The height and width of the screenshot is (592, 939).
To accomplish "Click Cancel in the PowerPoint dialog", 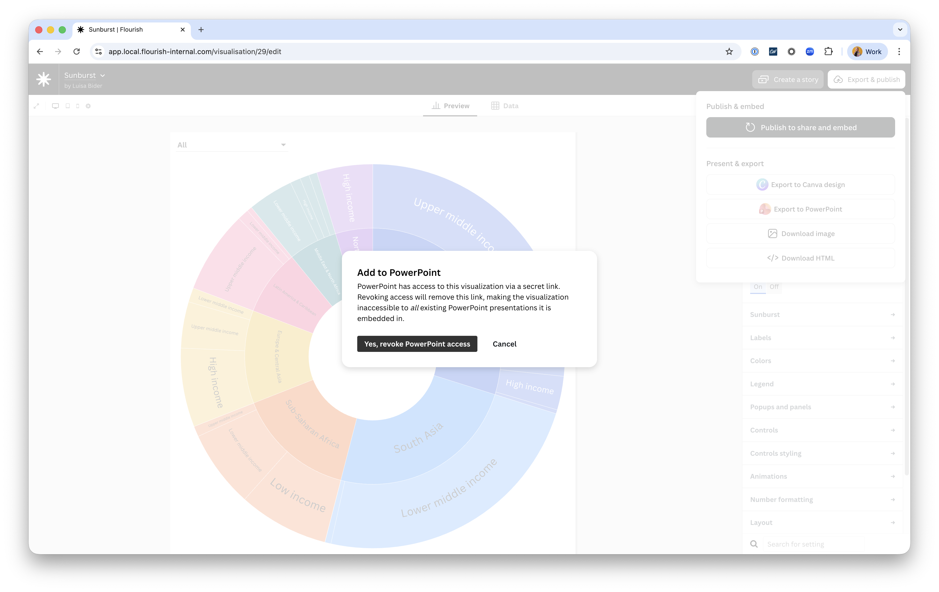I will point(504,344).
